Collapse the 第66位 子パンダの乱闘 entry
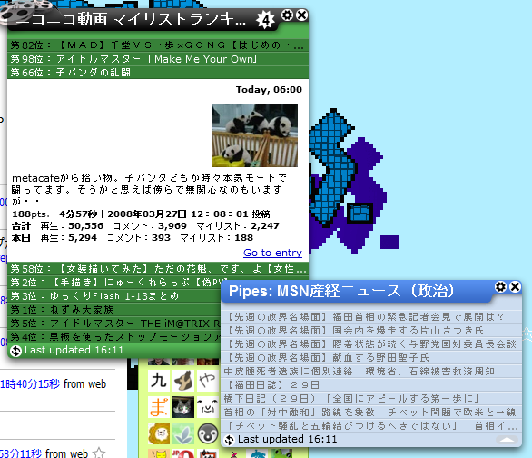This screenshot has height=458, width=532. pyautogui.click(x=158, y=73)
